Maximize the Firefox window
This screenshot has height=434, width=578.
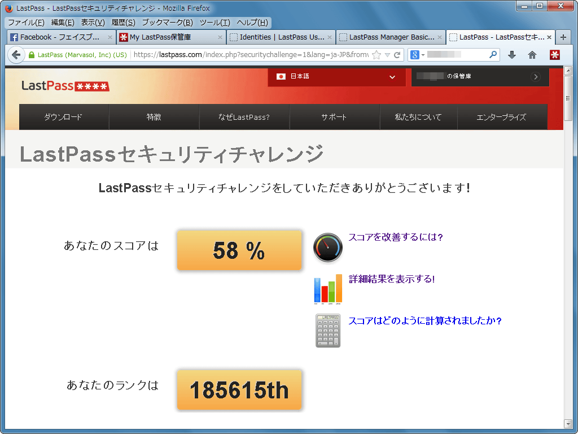point(539,6)
